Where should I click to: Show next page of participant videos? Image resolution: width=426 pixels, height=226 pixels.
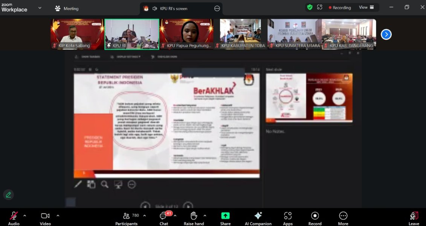pyautogui.click(x=386, y=35)
